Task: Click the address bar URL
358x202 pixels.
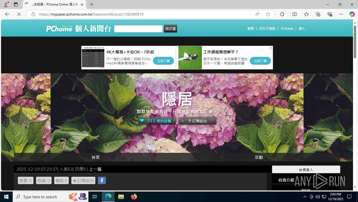Action: click(x=91, y=14)
